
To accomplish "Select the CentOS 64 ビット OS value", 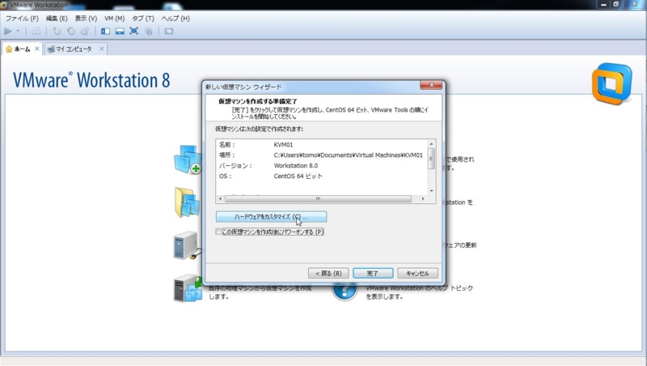I will click(x=298, y=176).
